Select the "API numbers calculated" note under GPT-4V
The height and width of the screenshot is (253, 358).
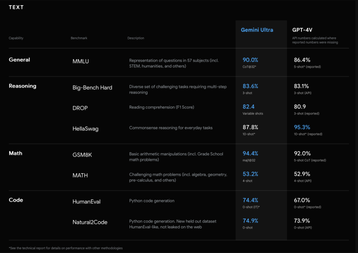(315, 40)
